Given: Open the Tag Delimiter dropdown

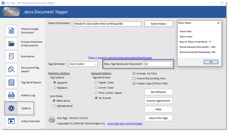Looking at the screenshot, I should 83,64.
